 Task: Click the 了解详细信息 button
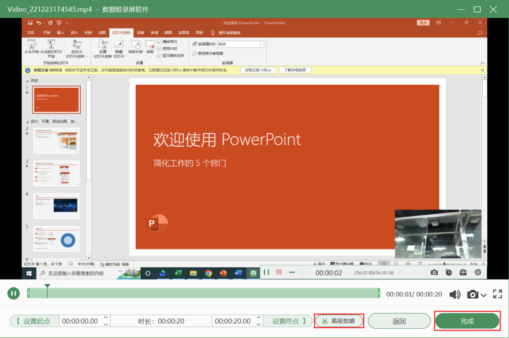point(295,70)
